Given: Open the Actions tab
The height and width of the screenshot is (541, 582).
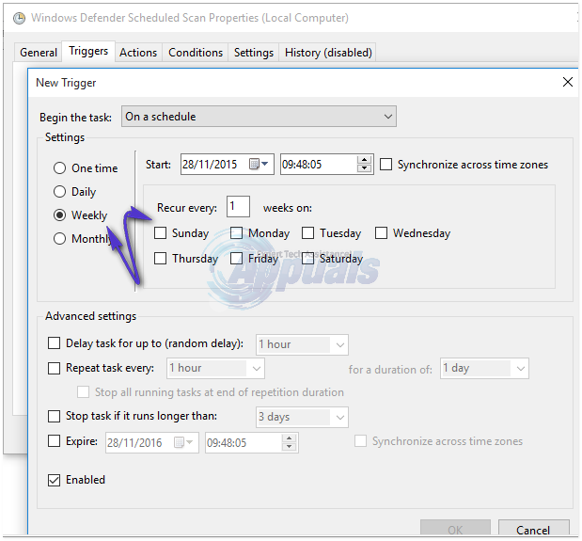Looking at the screenshot, I should [138, 53].
